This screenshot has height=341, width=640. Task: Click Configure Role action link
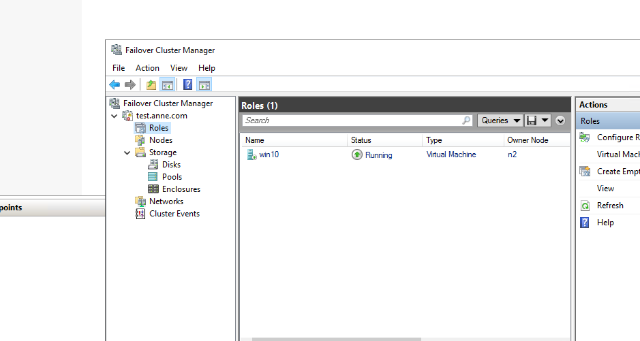coord(618,137)
